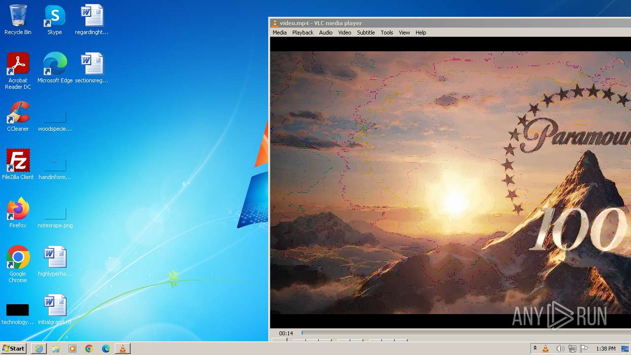Open Windows Media Player taskbar icon
Image resolution: width=631 pixels, height=355 pixels.
[72, 349]
